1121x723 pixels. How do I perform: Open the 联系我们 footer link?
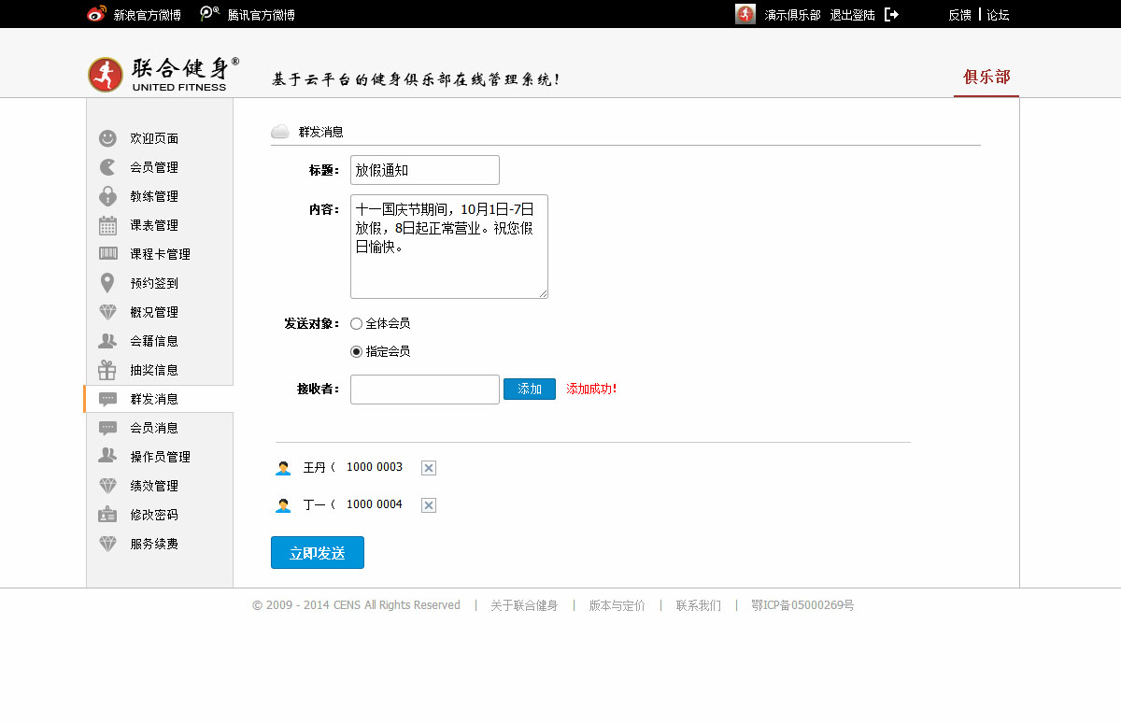click(698, 605)
